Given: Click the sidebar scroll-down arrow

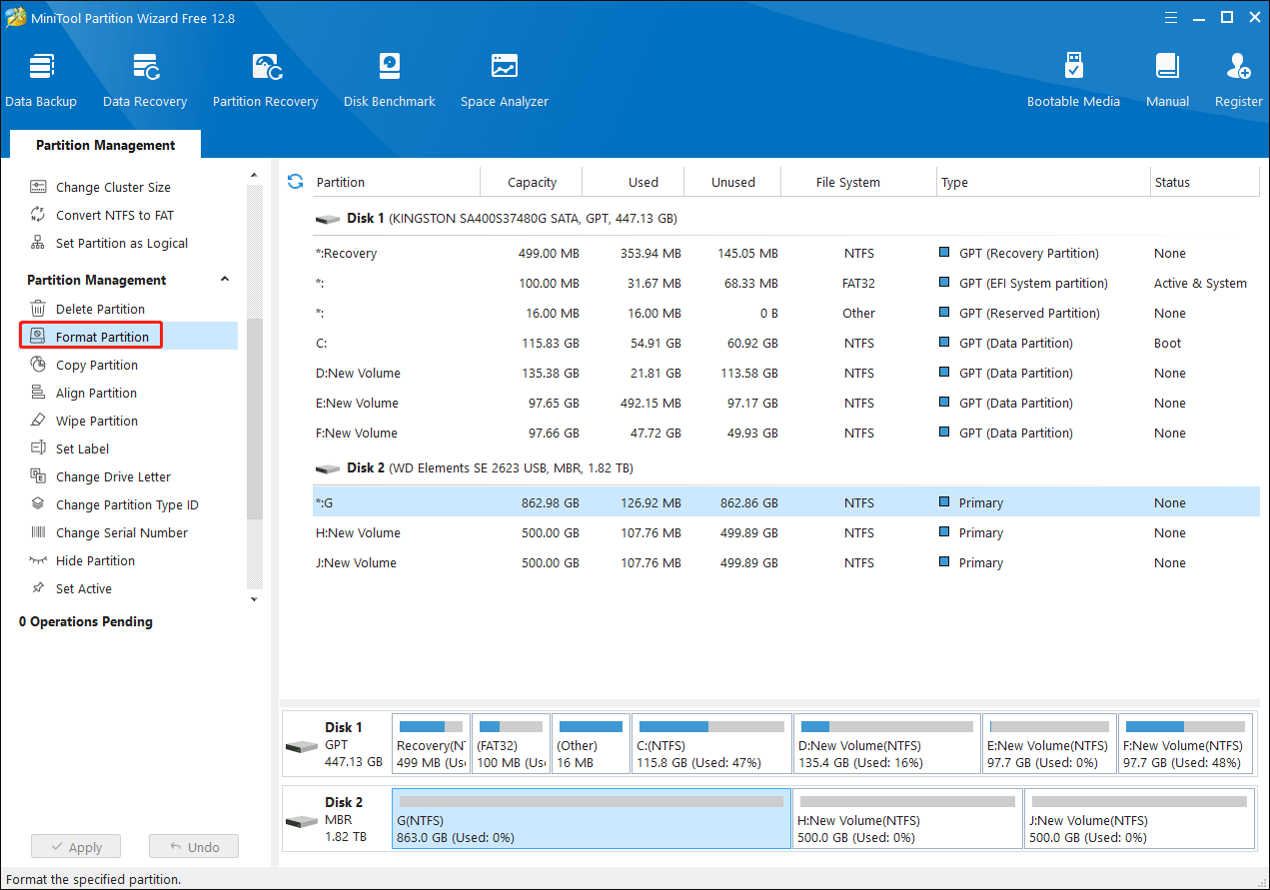Looking at the screenshot, I should pyautogui.click(x=254, y=599).
